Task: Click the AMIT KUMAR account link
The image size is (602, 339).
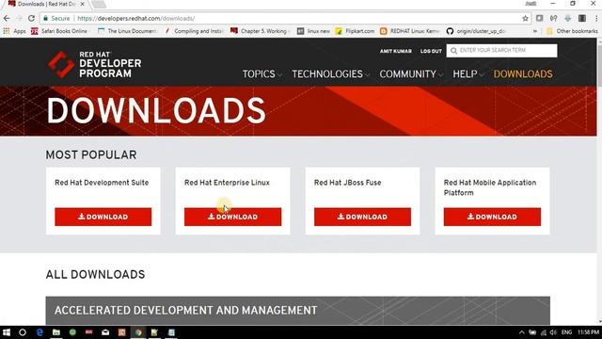Action: pos(395,51)
